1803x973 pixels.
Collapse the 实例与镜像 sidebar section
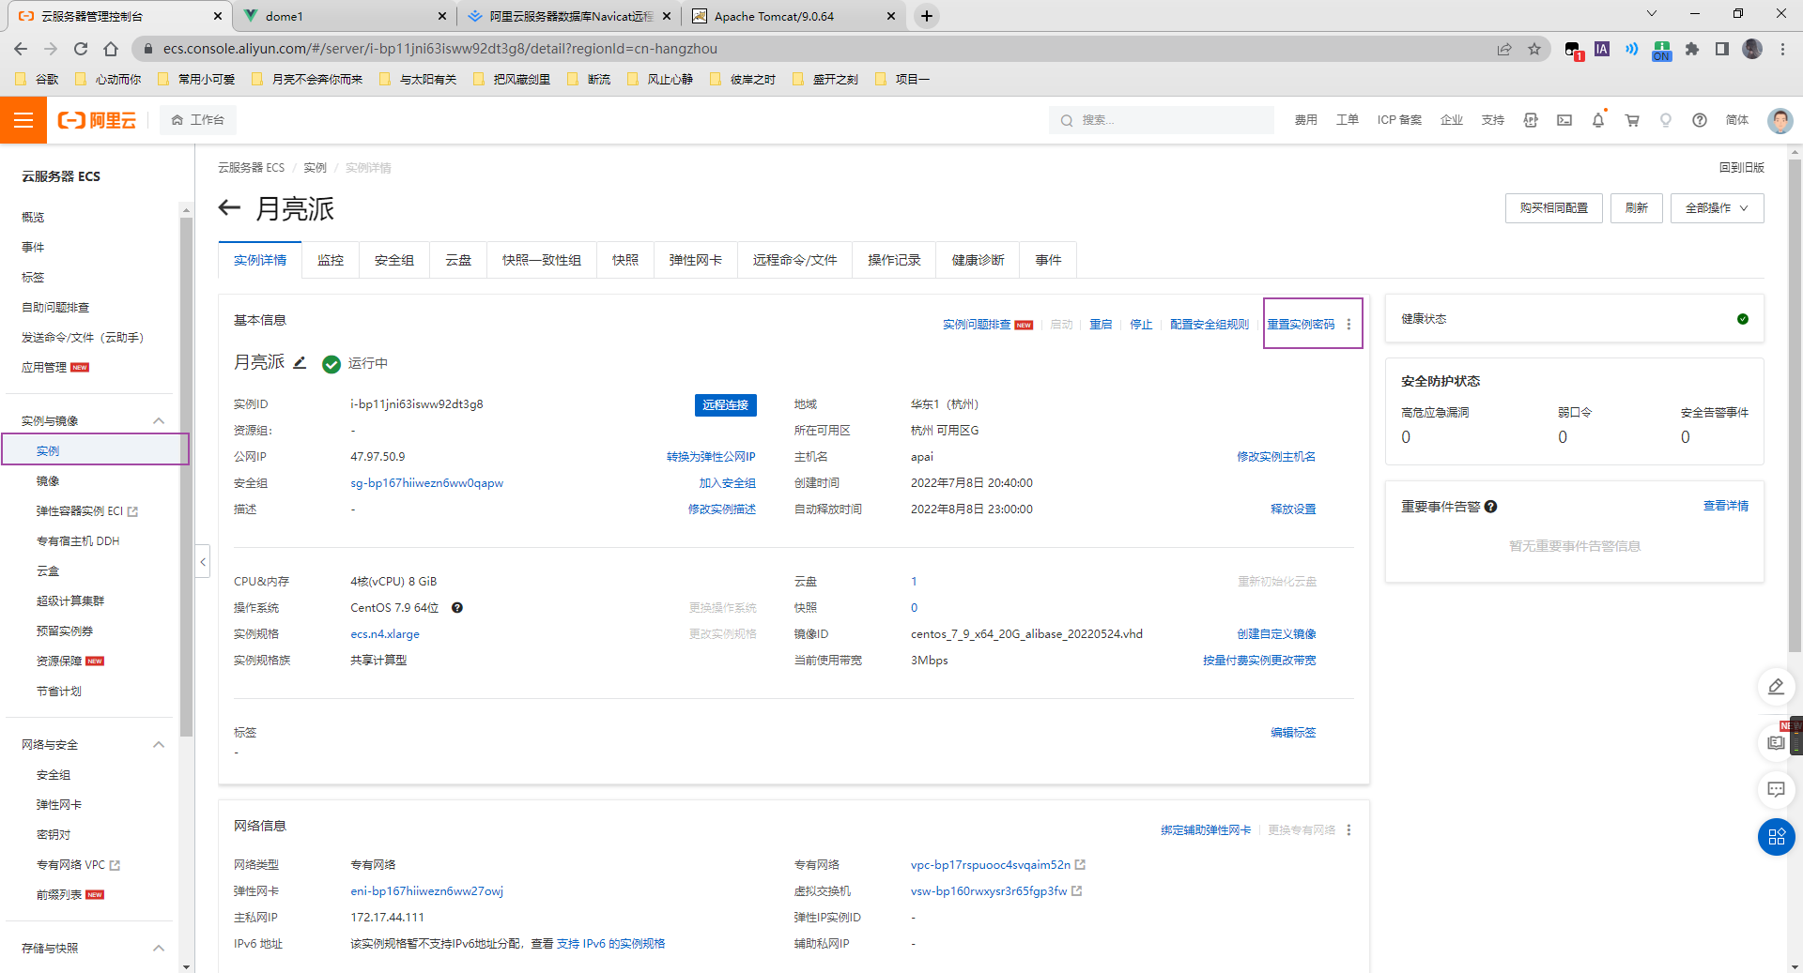coord(159,420)
